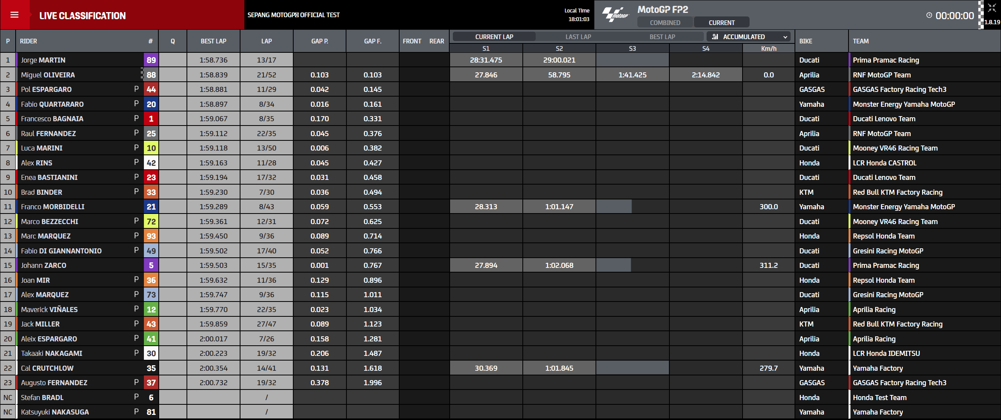Click the MotoGP logo
1001x420 pixels.
[x=615, y=14]
